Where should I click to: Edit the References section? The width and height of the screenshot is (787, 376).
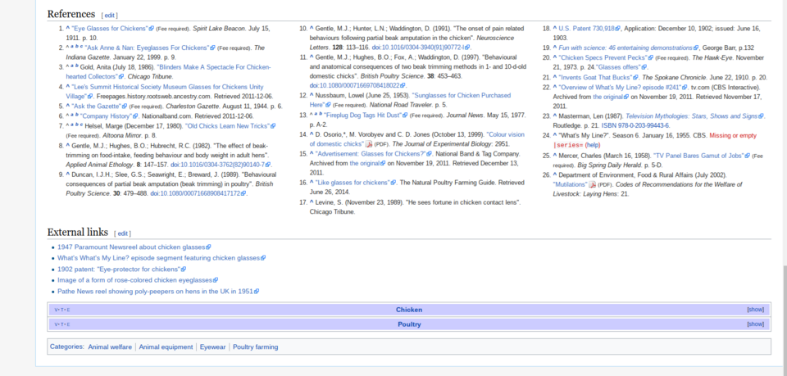pos(109,16)
